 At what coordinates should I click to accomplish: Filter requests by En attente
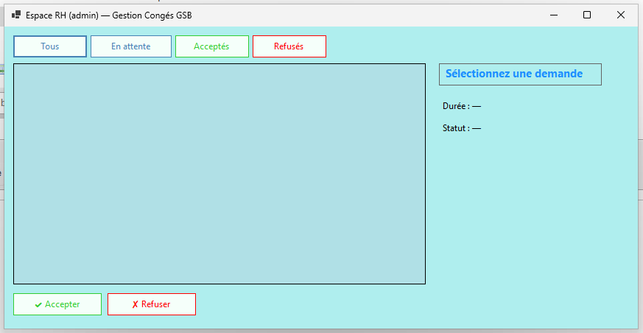[131, 46]
